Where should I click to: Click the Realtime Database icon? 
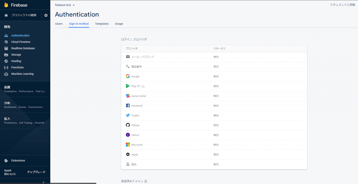(x=6, y=48)
